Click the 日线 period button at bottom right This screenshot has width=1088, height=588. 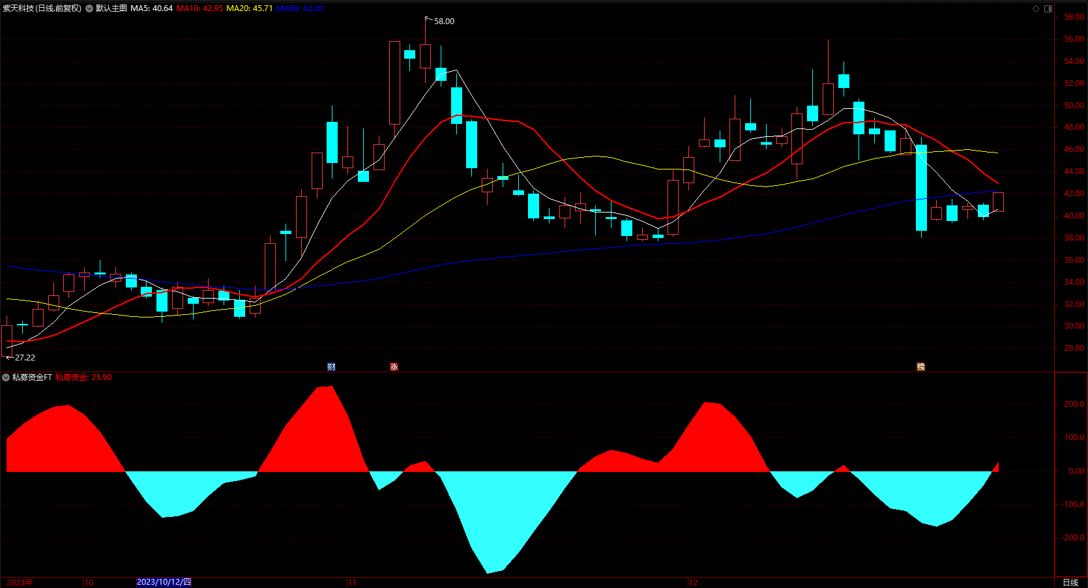(1070, 582)
